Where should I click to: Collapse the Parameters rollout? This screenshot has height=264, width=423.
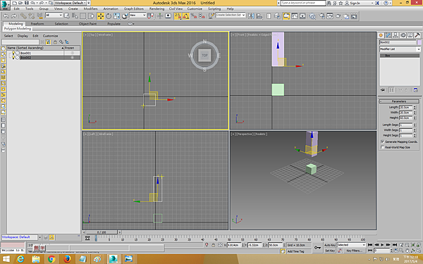point(399,101)
